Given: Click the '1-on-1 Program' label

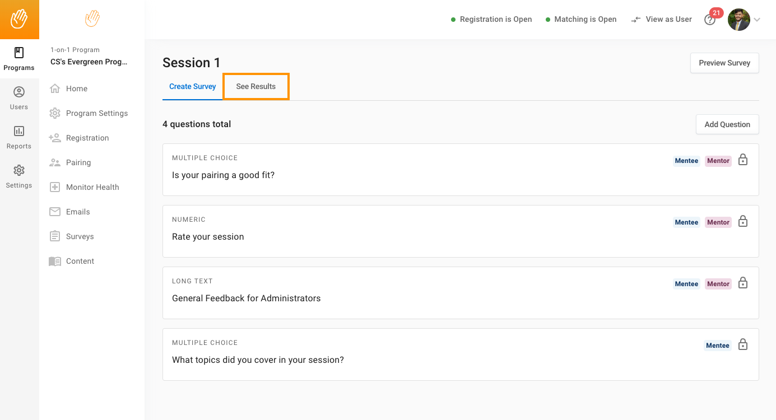Looking at the screenshot, I should pyautogui.click(x=75, y=50).
